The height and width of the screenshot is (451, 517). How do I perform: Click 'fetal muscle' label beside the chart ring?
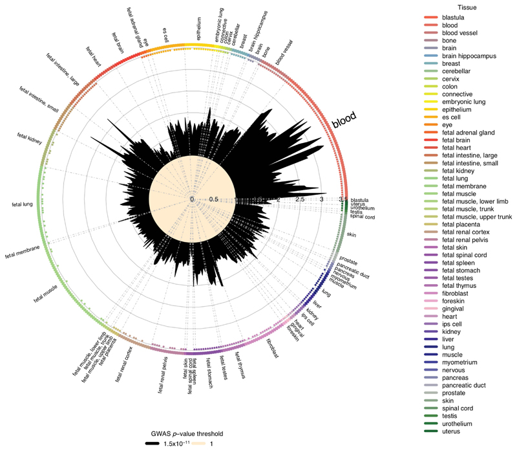pos(45,294)
